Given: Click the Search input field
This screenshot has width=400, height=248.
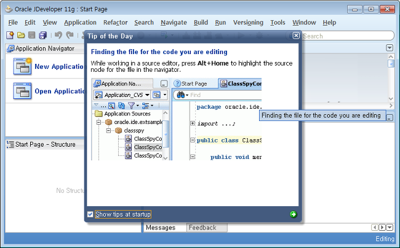Looking at the screenshot, I should click(348, 36).
